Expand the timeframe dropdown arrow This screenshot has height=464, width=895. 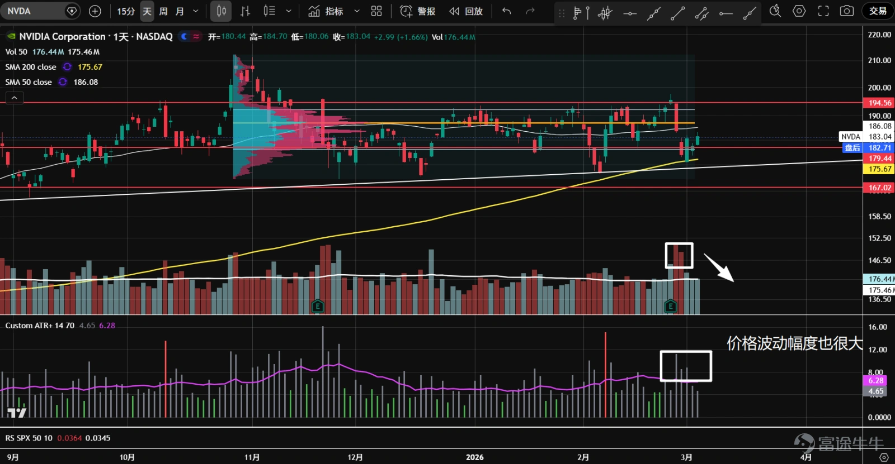point(196,11)
